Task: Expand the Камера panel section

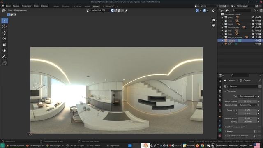Action: 226,132
